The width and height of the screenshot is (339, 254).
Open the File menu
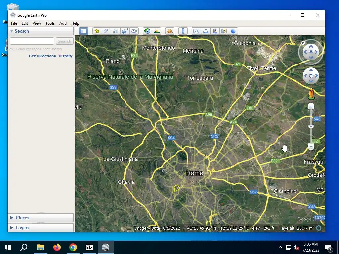tap(14, 23)
